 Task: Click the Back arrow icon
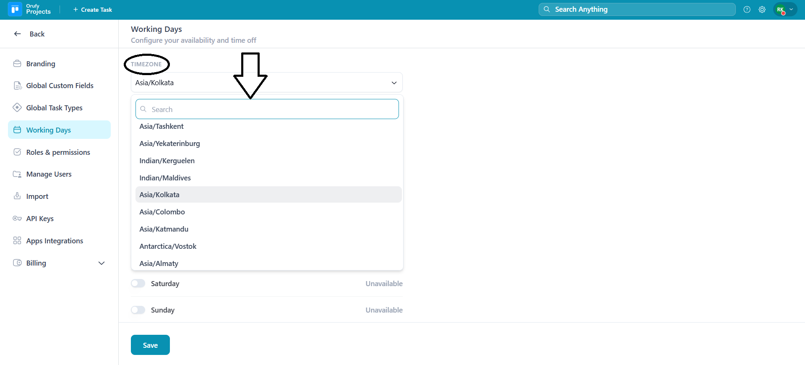pos(18,34)
